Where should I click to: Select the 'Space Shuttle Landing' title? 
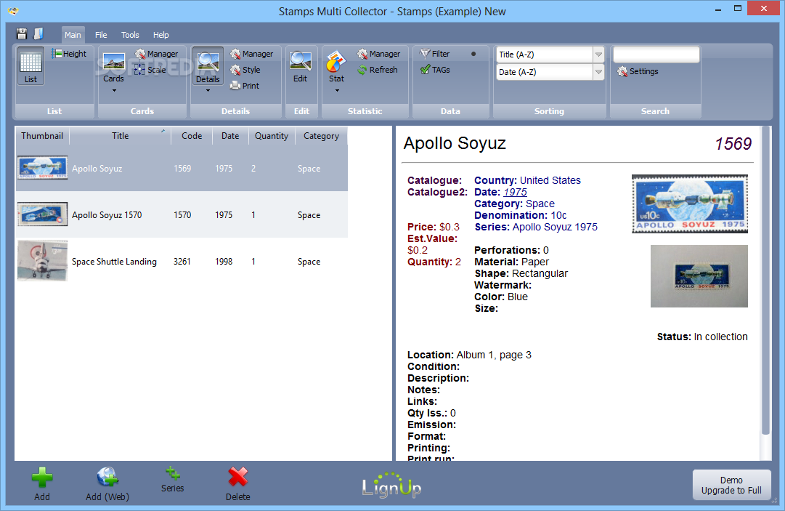[114, 262]
